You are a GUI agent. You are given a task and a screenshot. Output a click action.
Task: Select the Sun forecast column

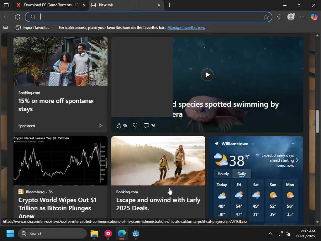273,199
